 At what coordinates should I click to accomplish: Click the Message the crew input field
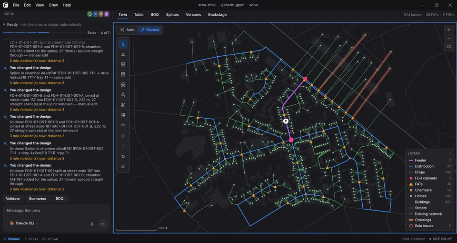tap(56, 211)
